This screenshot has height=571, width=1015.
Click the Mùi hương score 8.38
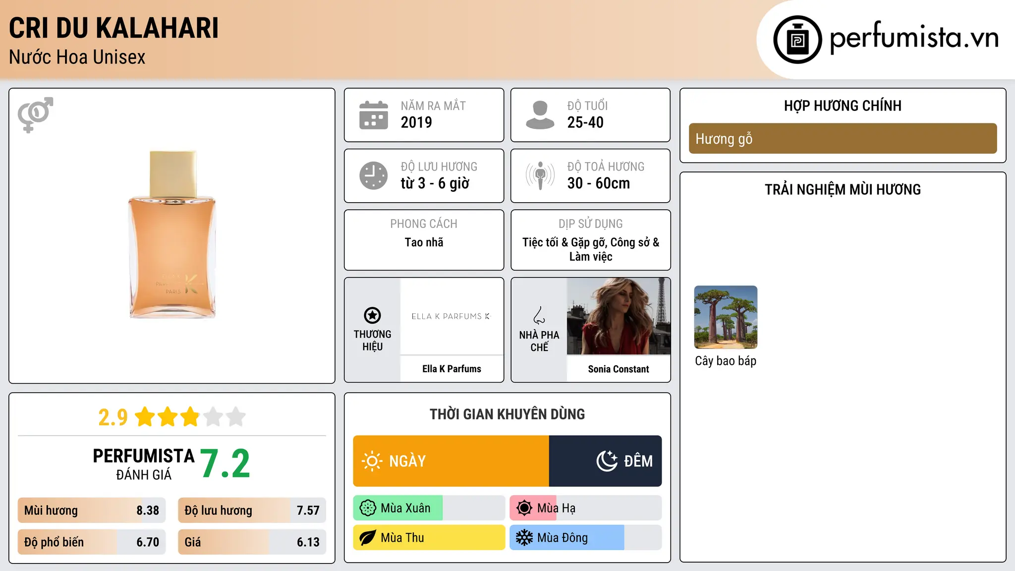(x=148, y=511)
